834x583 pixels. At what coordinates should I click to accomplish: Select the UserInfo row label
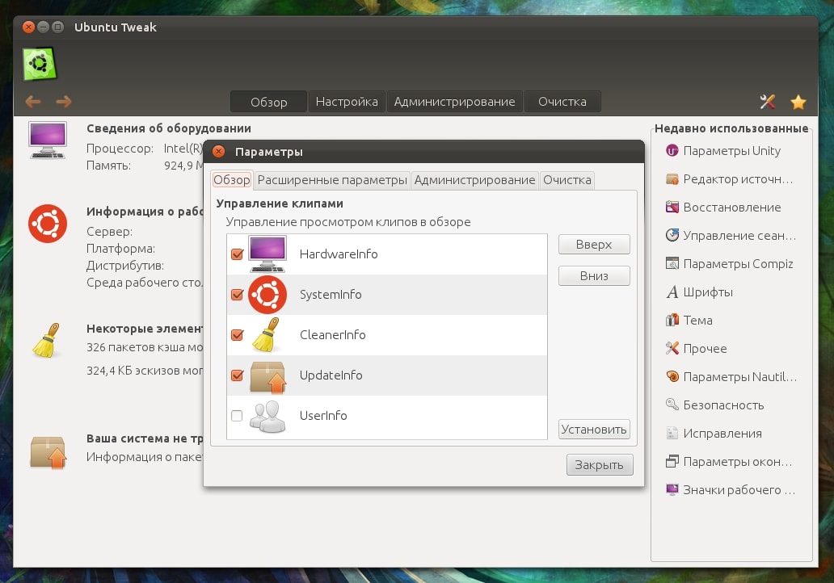[x=323, y=416]
